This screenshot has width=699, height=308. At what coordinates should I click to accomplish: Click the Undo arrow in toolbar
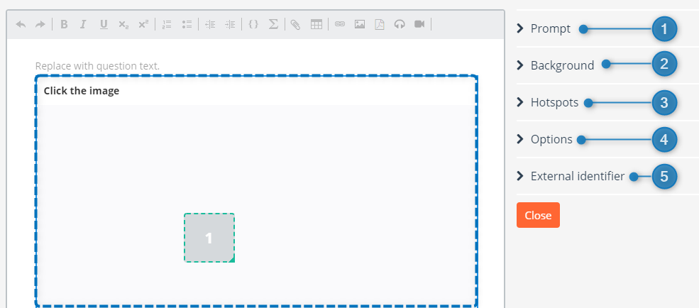tap(21, 24)
